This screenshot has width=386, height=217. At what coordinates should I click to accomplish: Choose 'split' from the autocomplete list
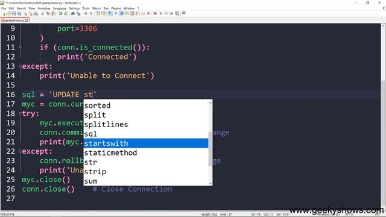[146, 115]
